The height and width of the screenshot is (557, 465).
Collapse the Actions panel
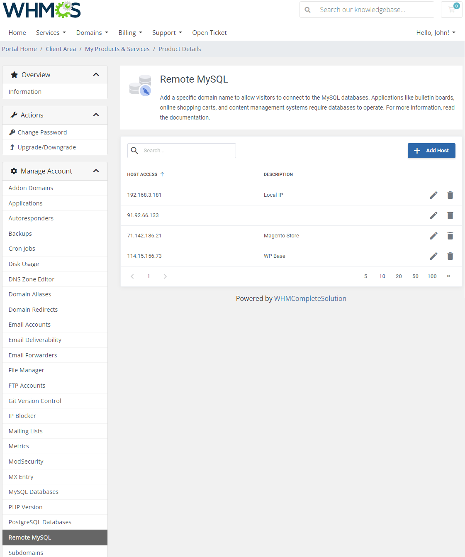point(96,115)
